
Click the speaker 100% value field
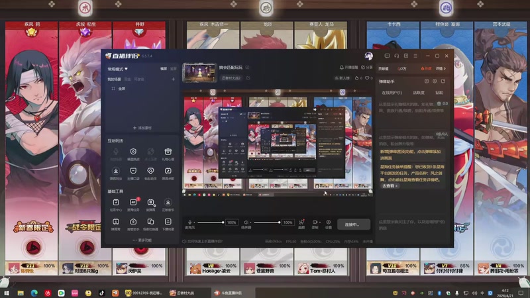(x=288, y=223)
